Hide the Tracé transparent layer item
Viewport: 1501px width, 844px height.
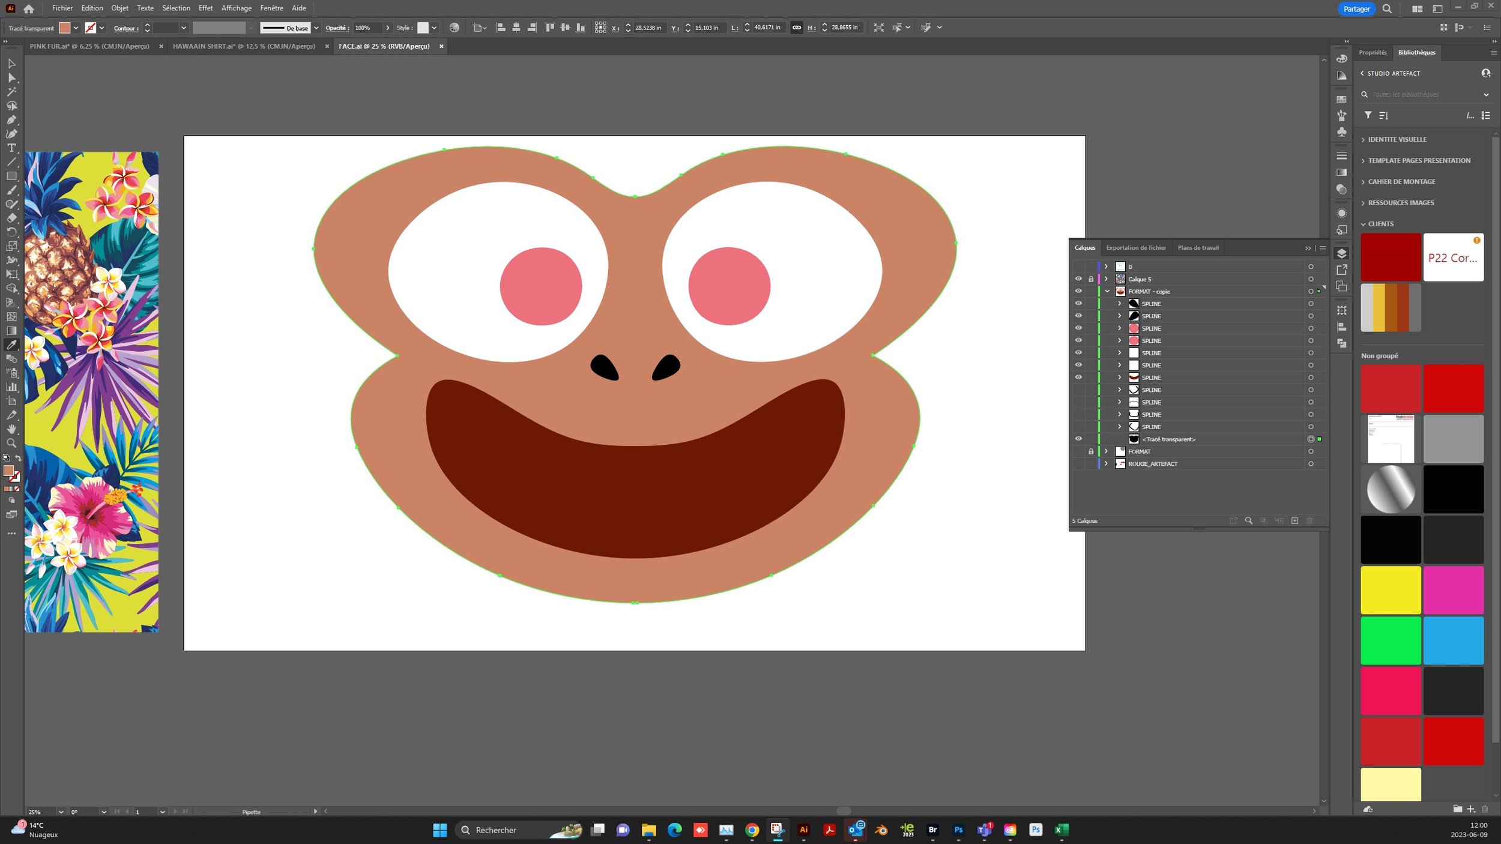click(x=1078, y=439)
